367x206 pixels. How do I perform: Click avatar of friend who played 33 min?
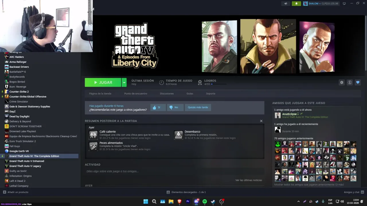point(278,130)
